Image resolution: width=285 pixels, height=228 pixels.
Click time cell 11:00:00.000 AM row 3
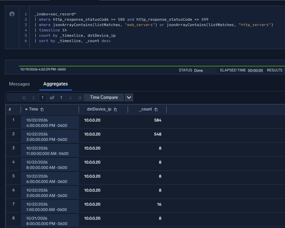point(50,150)
